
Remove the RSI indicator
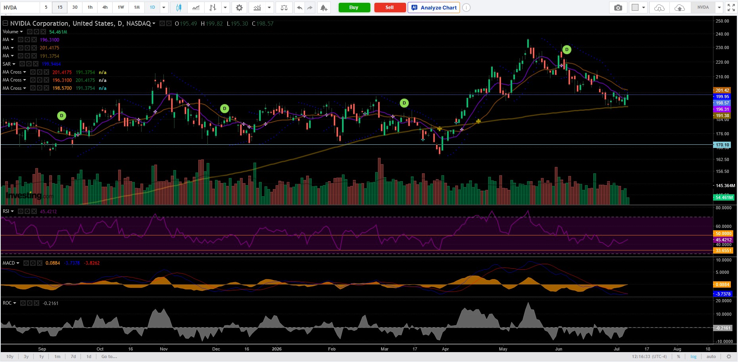[x=33, y=211]
